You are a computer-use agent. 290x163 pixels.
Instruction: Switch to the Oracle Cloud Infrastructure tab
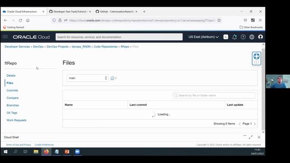point(22,11)
